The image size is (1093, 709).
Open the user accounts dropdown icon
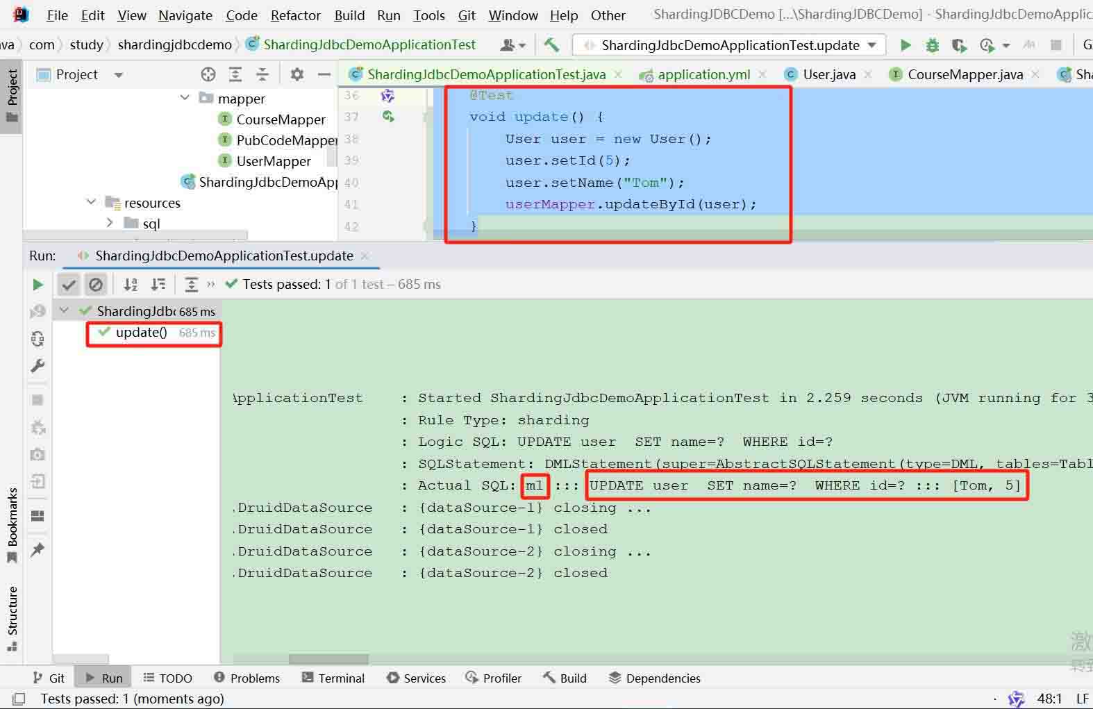(x=513, y=45)
